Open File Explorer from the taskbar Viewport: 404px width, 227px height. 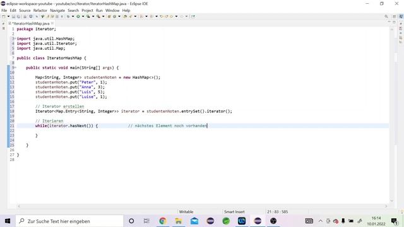[179, 221]
